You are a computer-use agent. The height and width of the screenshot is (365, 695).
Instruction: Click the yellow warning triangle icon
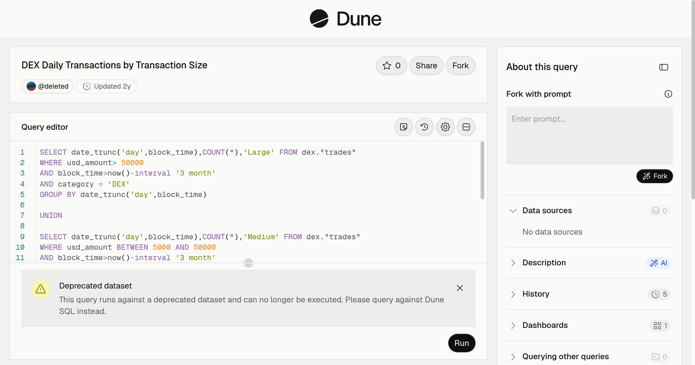41,289
